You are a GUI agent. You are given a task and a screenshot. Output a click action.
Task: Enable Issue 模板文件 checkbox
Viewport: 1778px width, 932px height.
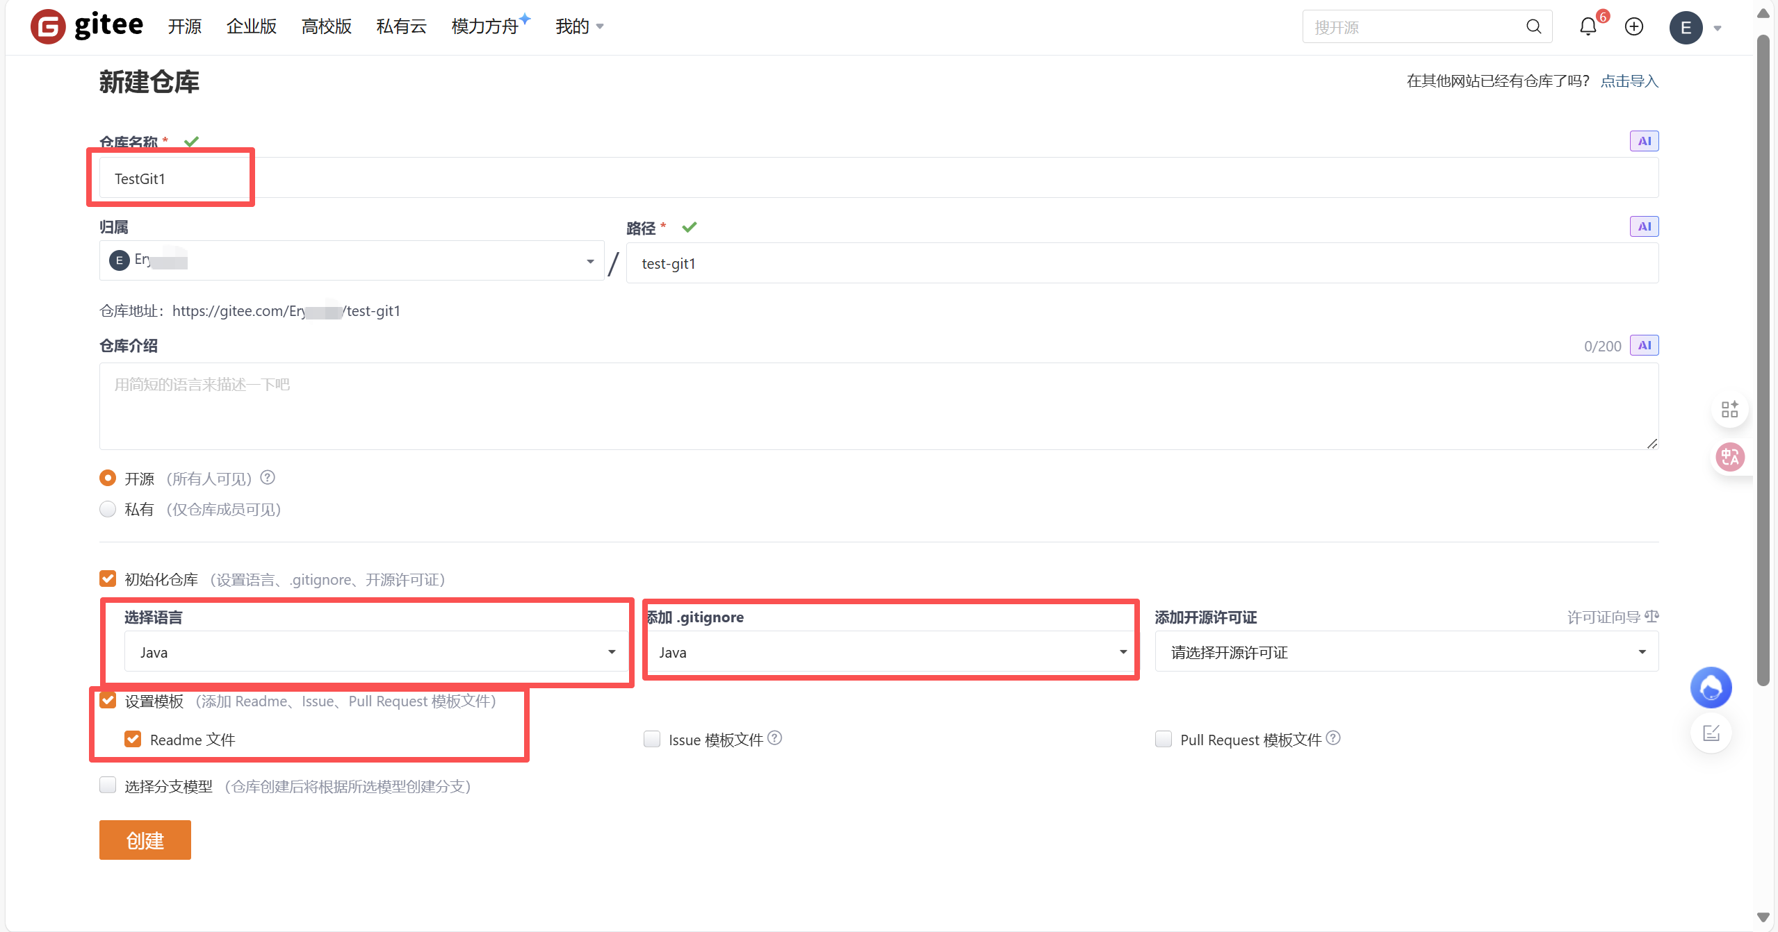tap(651, 739)
